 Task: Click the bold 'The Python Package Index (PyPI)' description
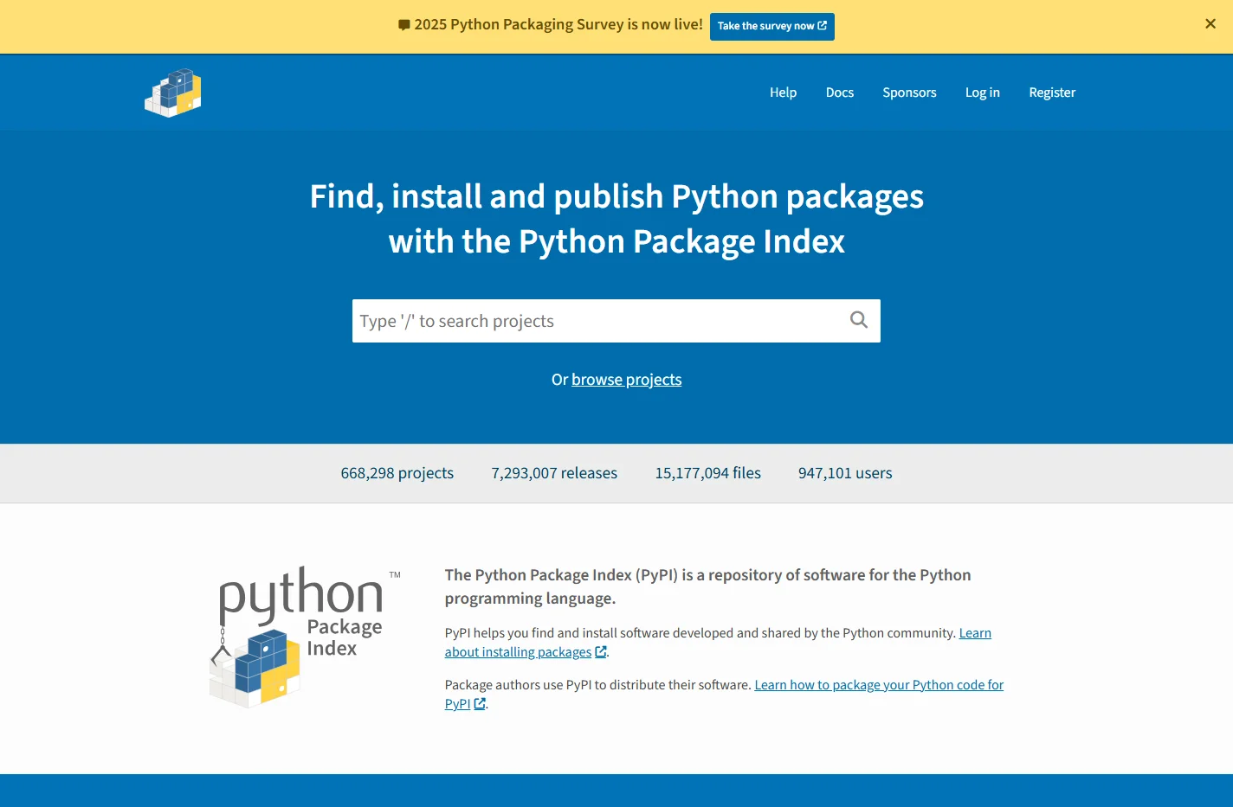(707, 586)
